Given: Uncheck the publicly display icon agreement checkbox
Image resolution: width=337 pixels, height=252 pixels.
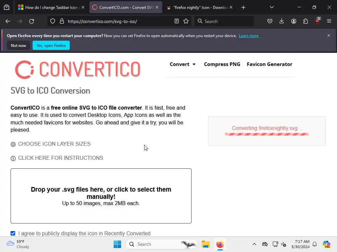Looking at the screenshot, I should click(13, 233).
